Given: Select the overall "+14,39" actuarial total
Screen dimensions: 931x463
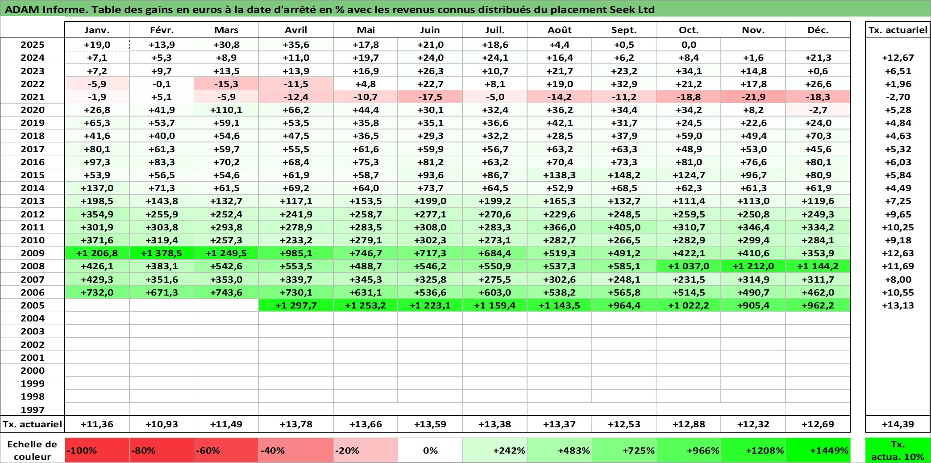Looking at the screenshot, I should tap(898, 424).
